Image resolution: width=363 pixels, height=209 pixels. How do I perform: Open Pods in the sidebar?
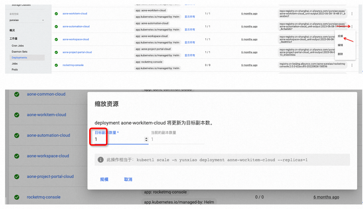15,70
